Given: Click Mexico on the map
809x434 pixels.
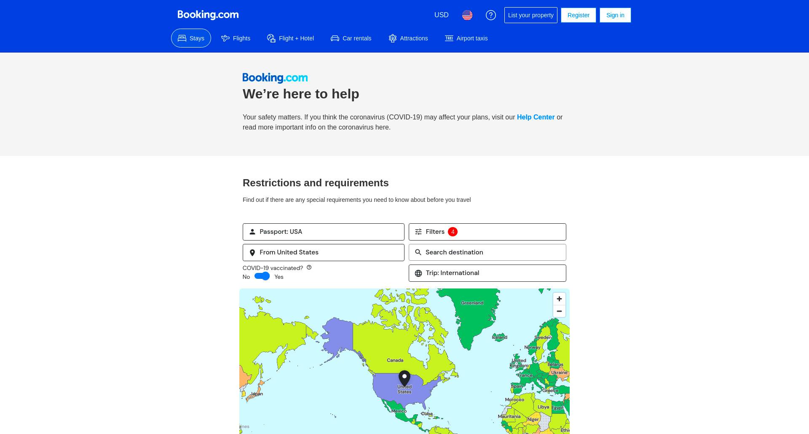Looking at the screenshot, I should (399, 411).
